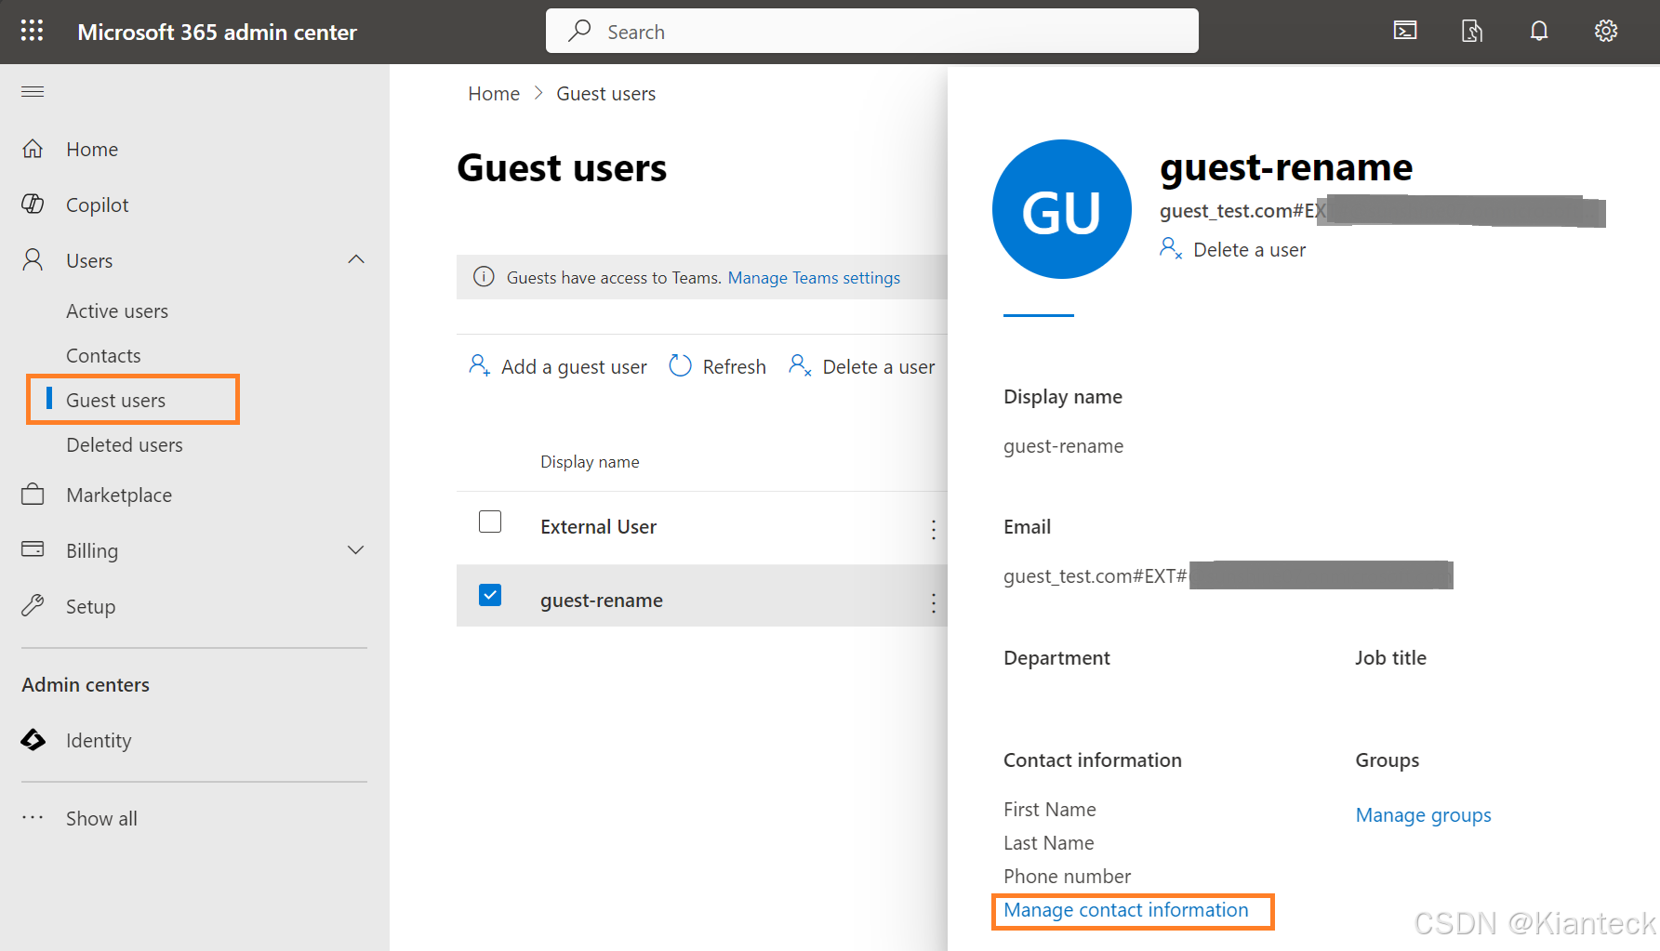Click the Identity diamond icon
Image resolution: width=1660 pixels, height=951 pixels.
33,740
